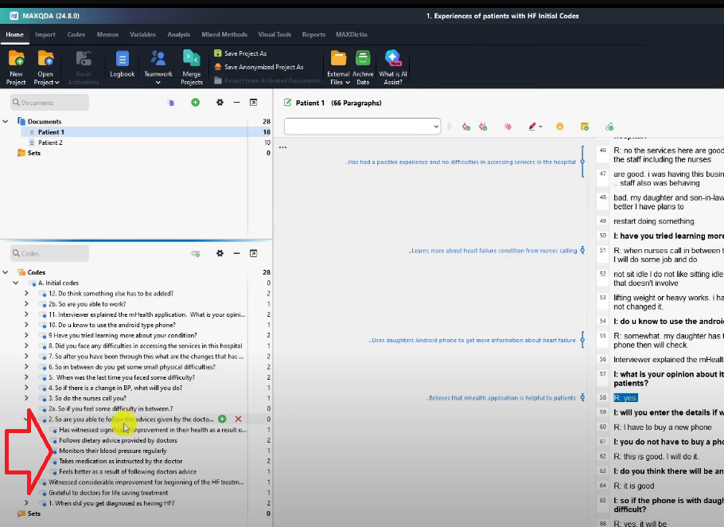Click the green add document icon
The width and height of the screenshot is (724, 527).
[x=195, y=102]
